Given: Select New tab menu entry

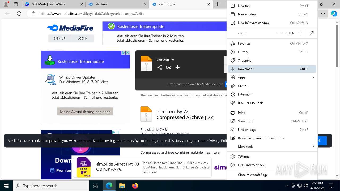Looking at the screenshot, I should 272,6.
